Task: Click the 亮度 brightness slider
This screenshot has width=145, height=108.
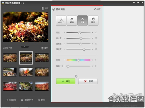Action: coord(78,32)
